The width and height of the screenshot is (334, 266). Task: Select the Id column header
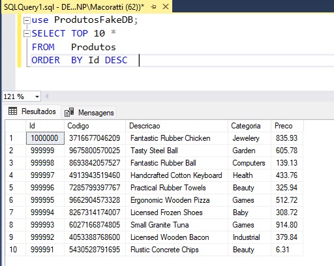tap(45, 126)
